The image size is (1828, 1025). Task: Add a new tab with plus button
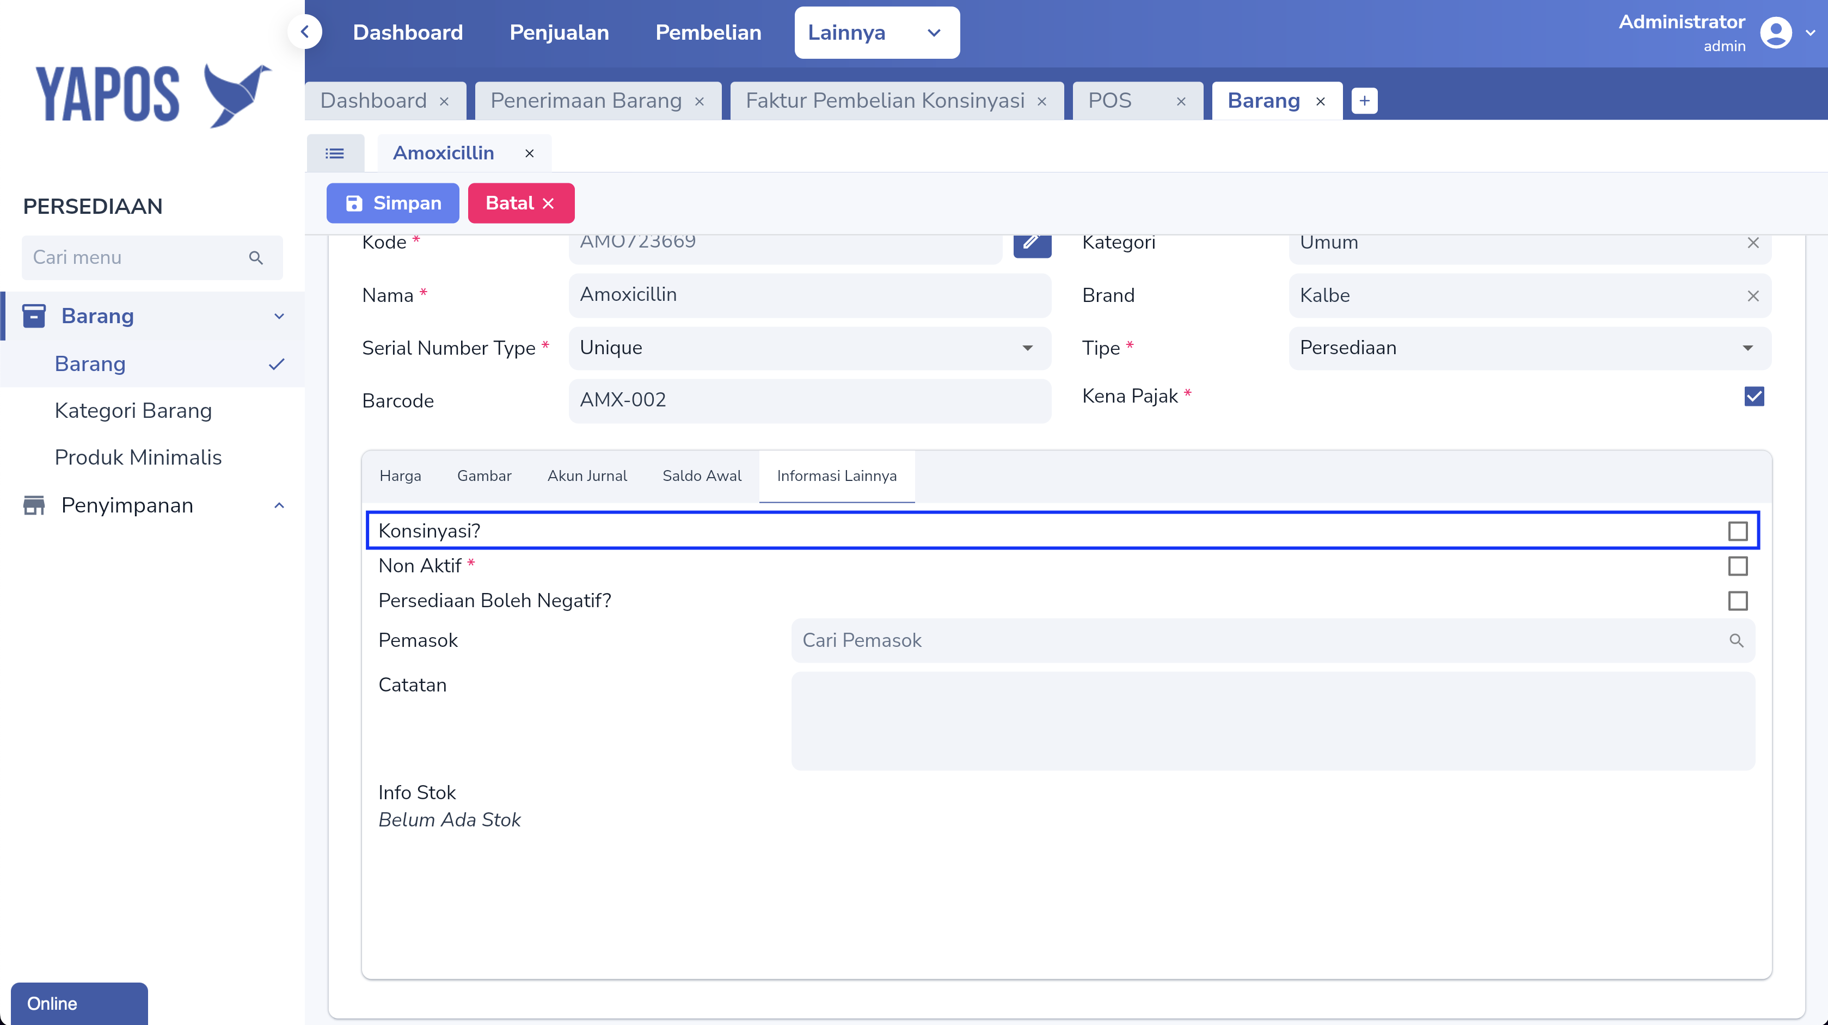tap(1364, 101)
